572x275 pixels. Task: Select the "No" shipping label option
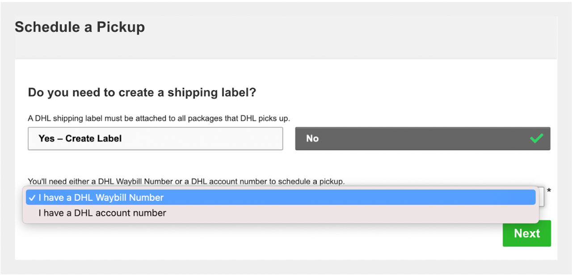click(x=422, y=138)
